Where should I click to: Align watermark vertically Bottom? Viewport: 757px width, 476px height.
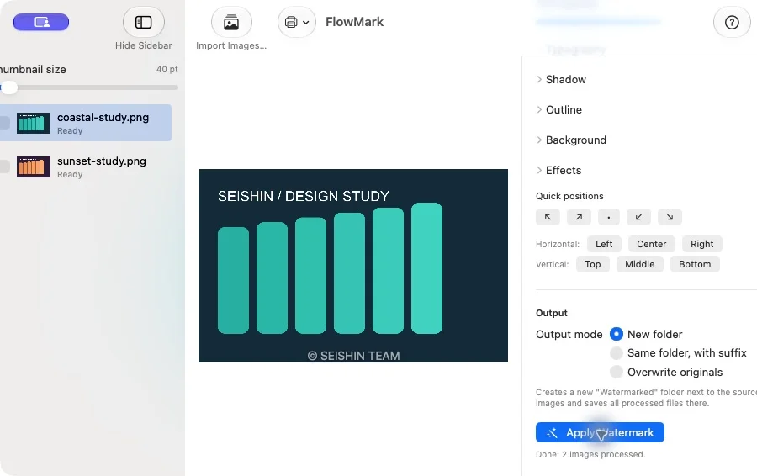pos(695,265)
